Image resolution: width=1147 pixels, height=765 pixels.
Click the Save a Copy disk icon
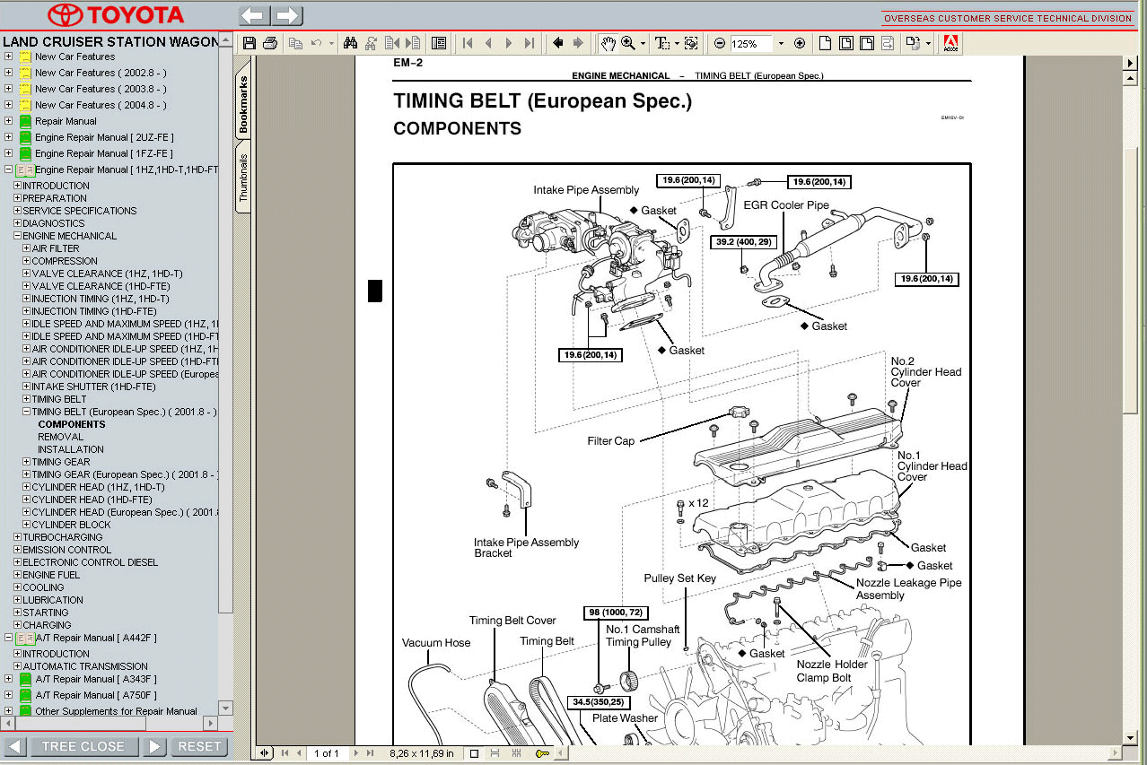250,43
